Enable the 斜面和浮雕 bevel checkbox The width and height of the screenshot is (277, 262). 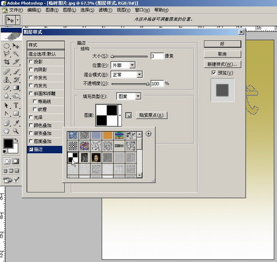[31, 93]
